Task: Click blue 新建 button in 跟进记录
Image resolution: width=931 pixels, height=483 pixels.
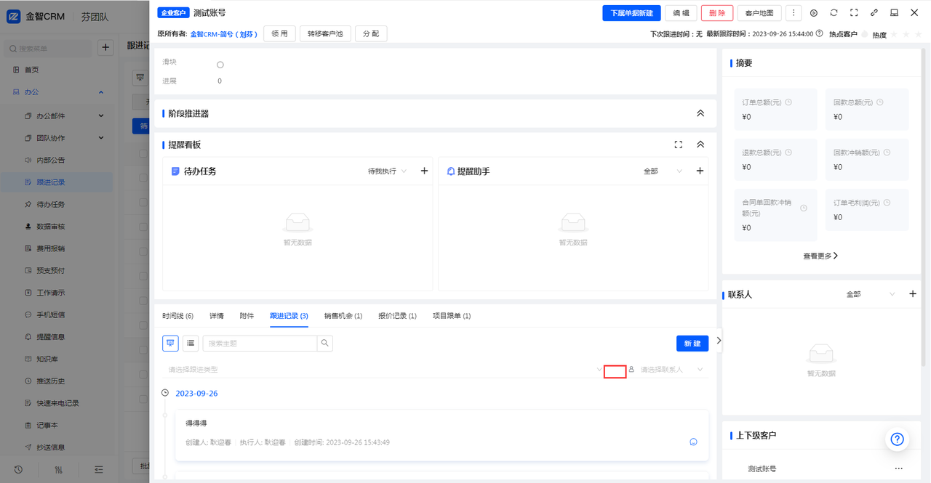Action: click(x=692, y=343)
